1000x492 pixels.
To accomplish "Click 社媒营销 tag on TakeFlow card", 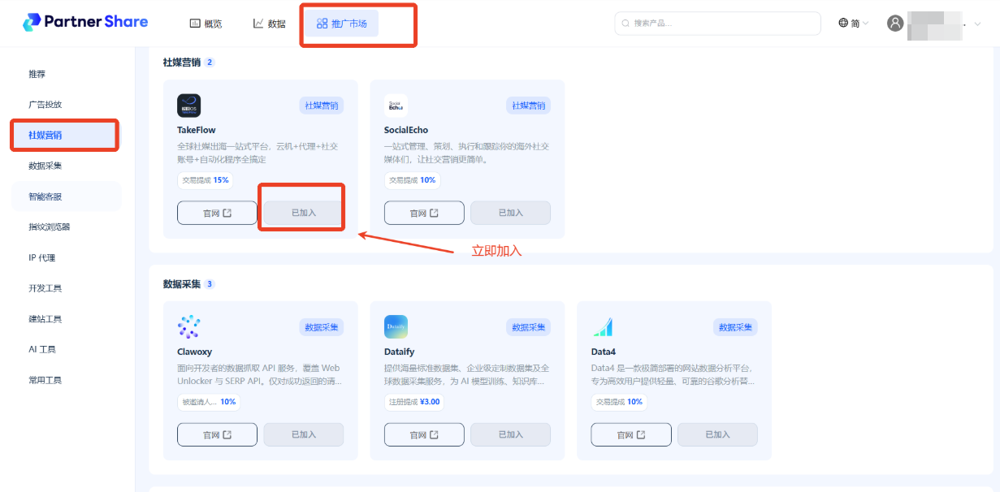I will coord(322,106).
